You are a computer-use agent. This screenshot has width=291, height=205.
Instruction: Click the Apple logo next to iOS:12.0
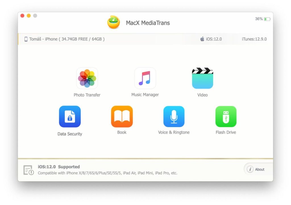203,39
